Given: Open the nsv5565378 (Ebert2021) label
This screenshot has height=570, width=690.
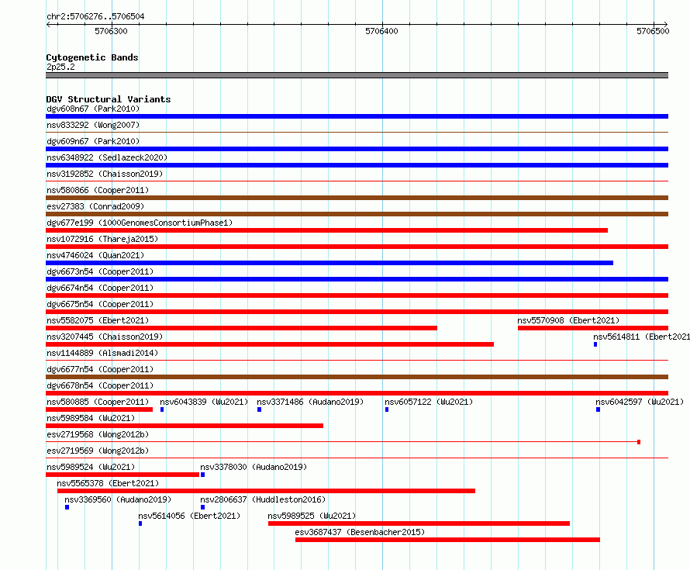Looking at the screenshot, I should coord(108,483).
